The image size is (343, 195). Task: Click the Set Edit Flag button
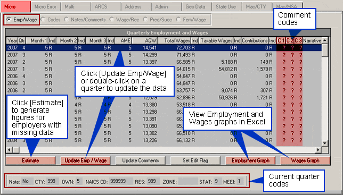click(195, 160)
